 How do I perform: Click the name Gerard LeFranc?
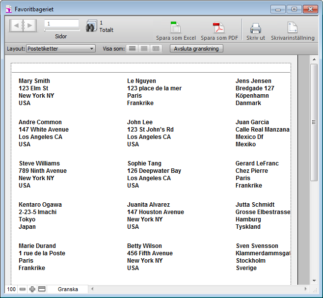pos(257,163)
